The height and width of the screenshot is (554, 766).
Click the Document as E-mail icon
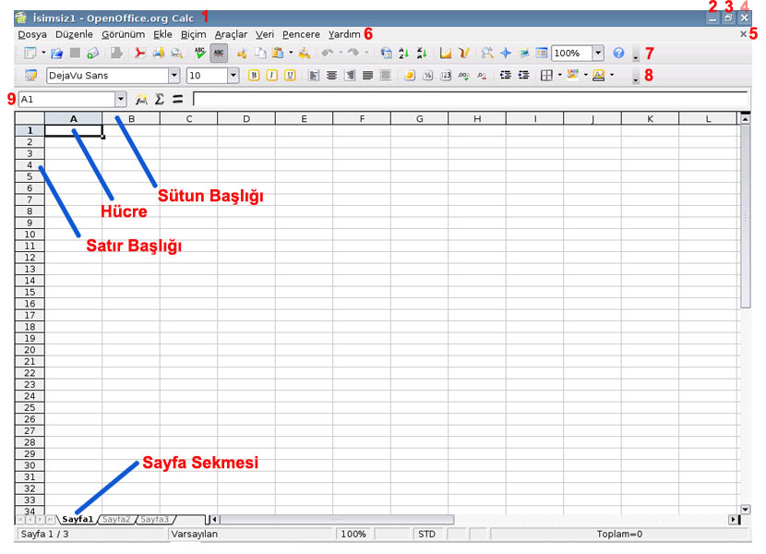[x=92, y=53]
